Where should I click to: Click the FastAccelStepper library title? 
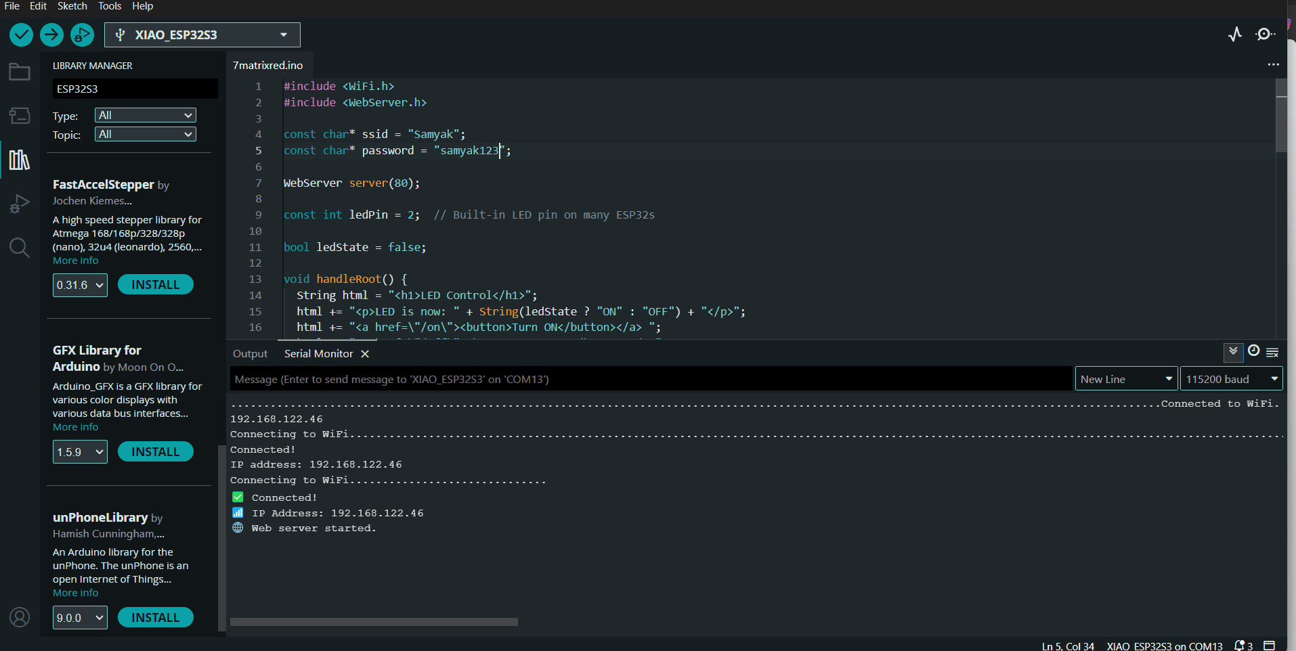[104, 185]
